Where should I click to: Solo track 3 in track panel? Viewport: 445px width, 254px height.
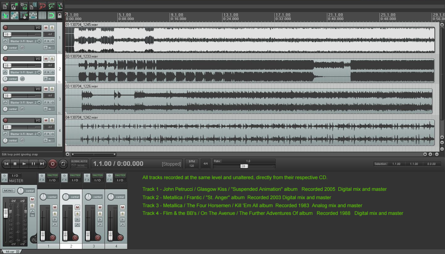[x=52, y=89]
